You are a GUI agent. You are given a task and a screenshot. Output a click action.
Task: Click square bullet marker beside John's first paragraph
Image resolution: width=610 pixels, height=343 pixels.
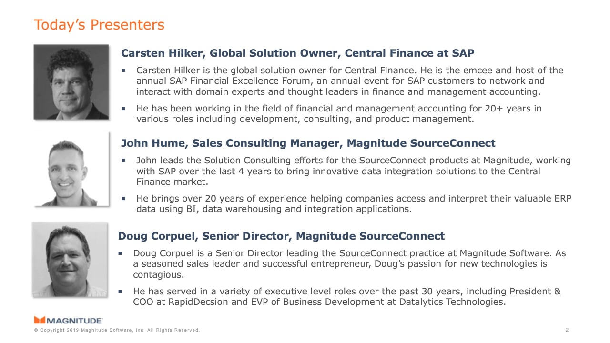[123, 161]
